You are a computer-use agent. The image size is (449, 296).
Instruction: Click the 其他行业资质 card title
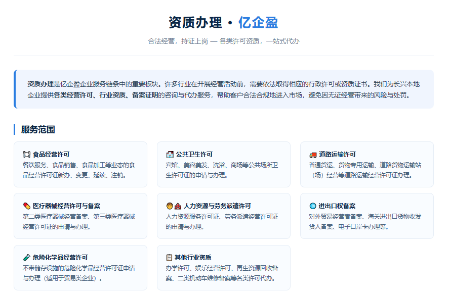point(193,258)
